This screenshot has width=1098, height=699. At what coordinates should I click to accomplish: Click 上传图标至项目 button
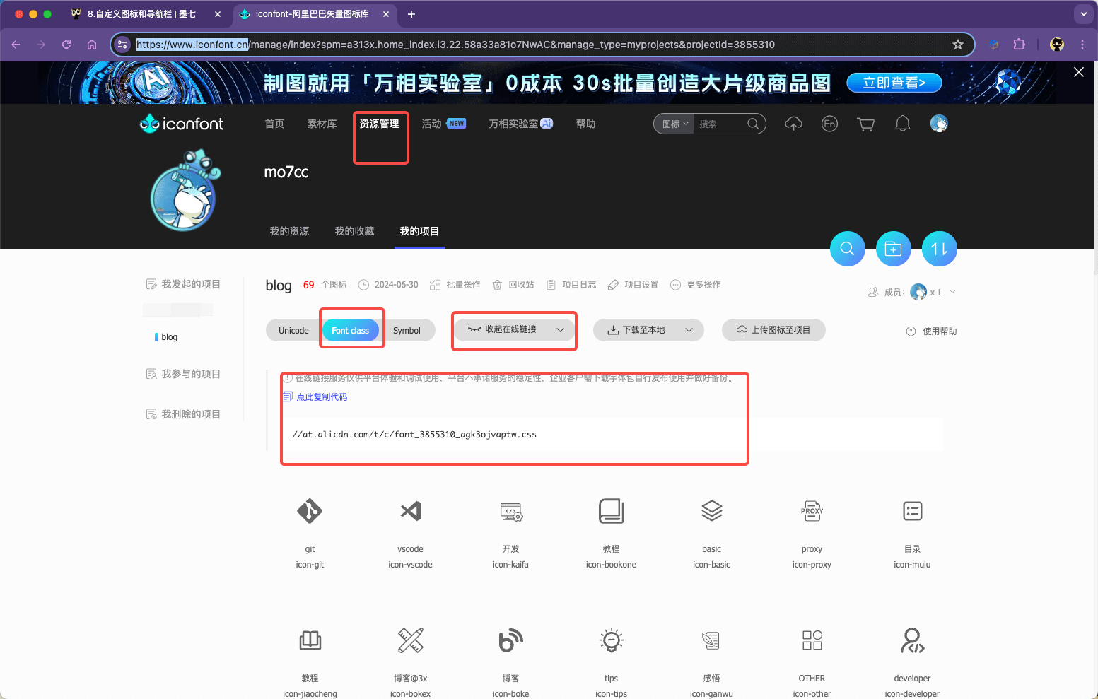click(x=773, y=330)
